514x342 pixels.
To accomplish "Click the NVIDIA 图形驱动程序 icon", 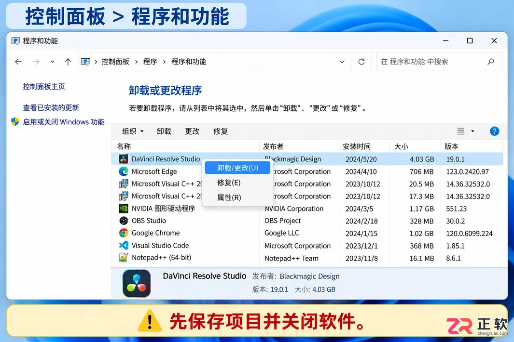I will point(123,209).
